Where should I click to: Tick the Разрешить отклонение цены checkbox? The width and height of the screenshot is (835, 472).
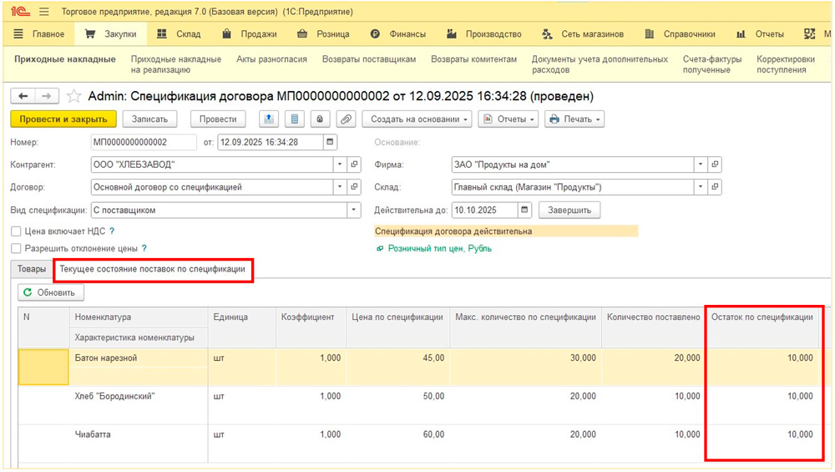tap(16, 249)
